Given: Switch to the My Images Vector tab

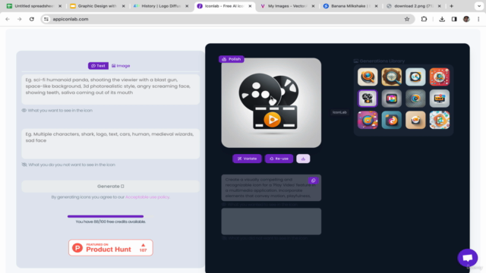Looking at the screenshot, I should 287,6.
